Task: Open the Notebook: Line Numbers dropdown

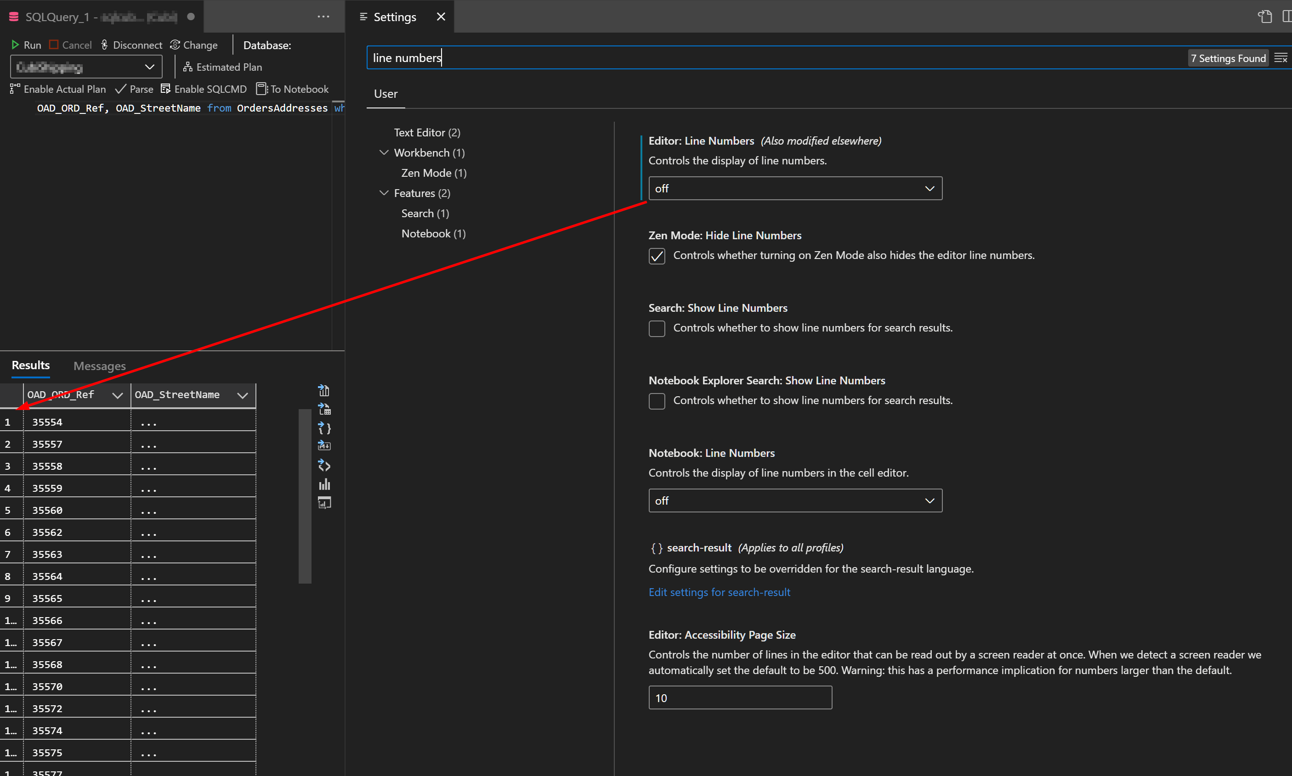Action: pos(794,500)
